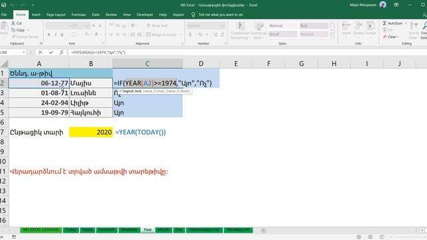Select the Bad cell style
The image size is (427, 240).
coord(314,25)
